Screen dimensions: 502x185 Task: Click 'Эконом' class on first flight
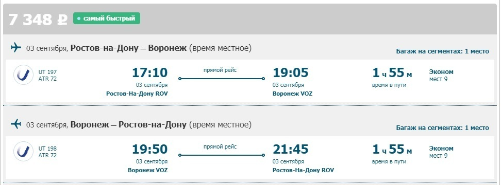pyautogui.click(x=441, y=72)
